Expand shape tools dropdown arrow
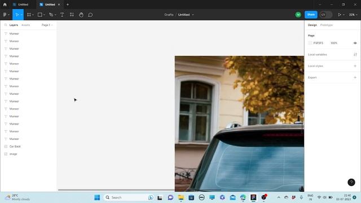This screenshot has height=203, width=361. tap(44, 15)
